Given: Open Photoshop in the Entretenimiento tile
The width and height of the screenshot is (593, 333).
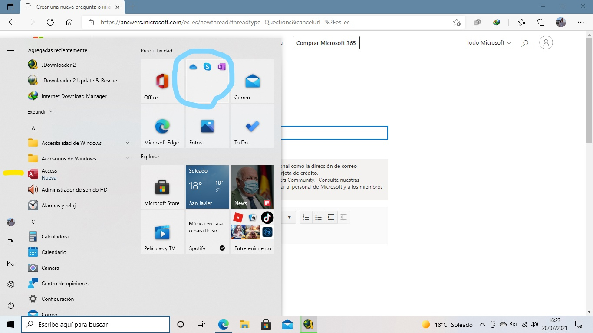Looking at the screenshot, I should coord(267,232).
